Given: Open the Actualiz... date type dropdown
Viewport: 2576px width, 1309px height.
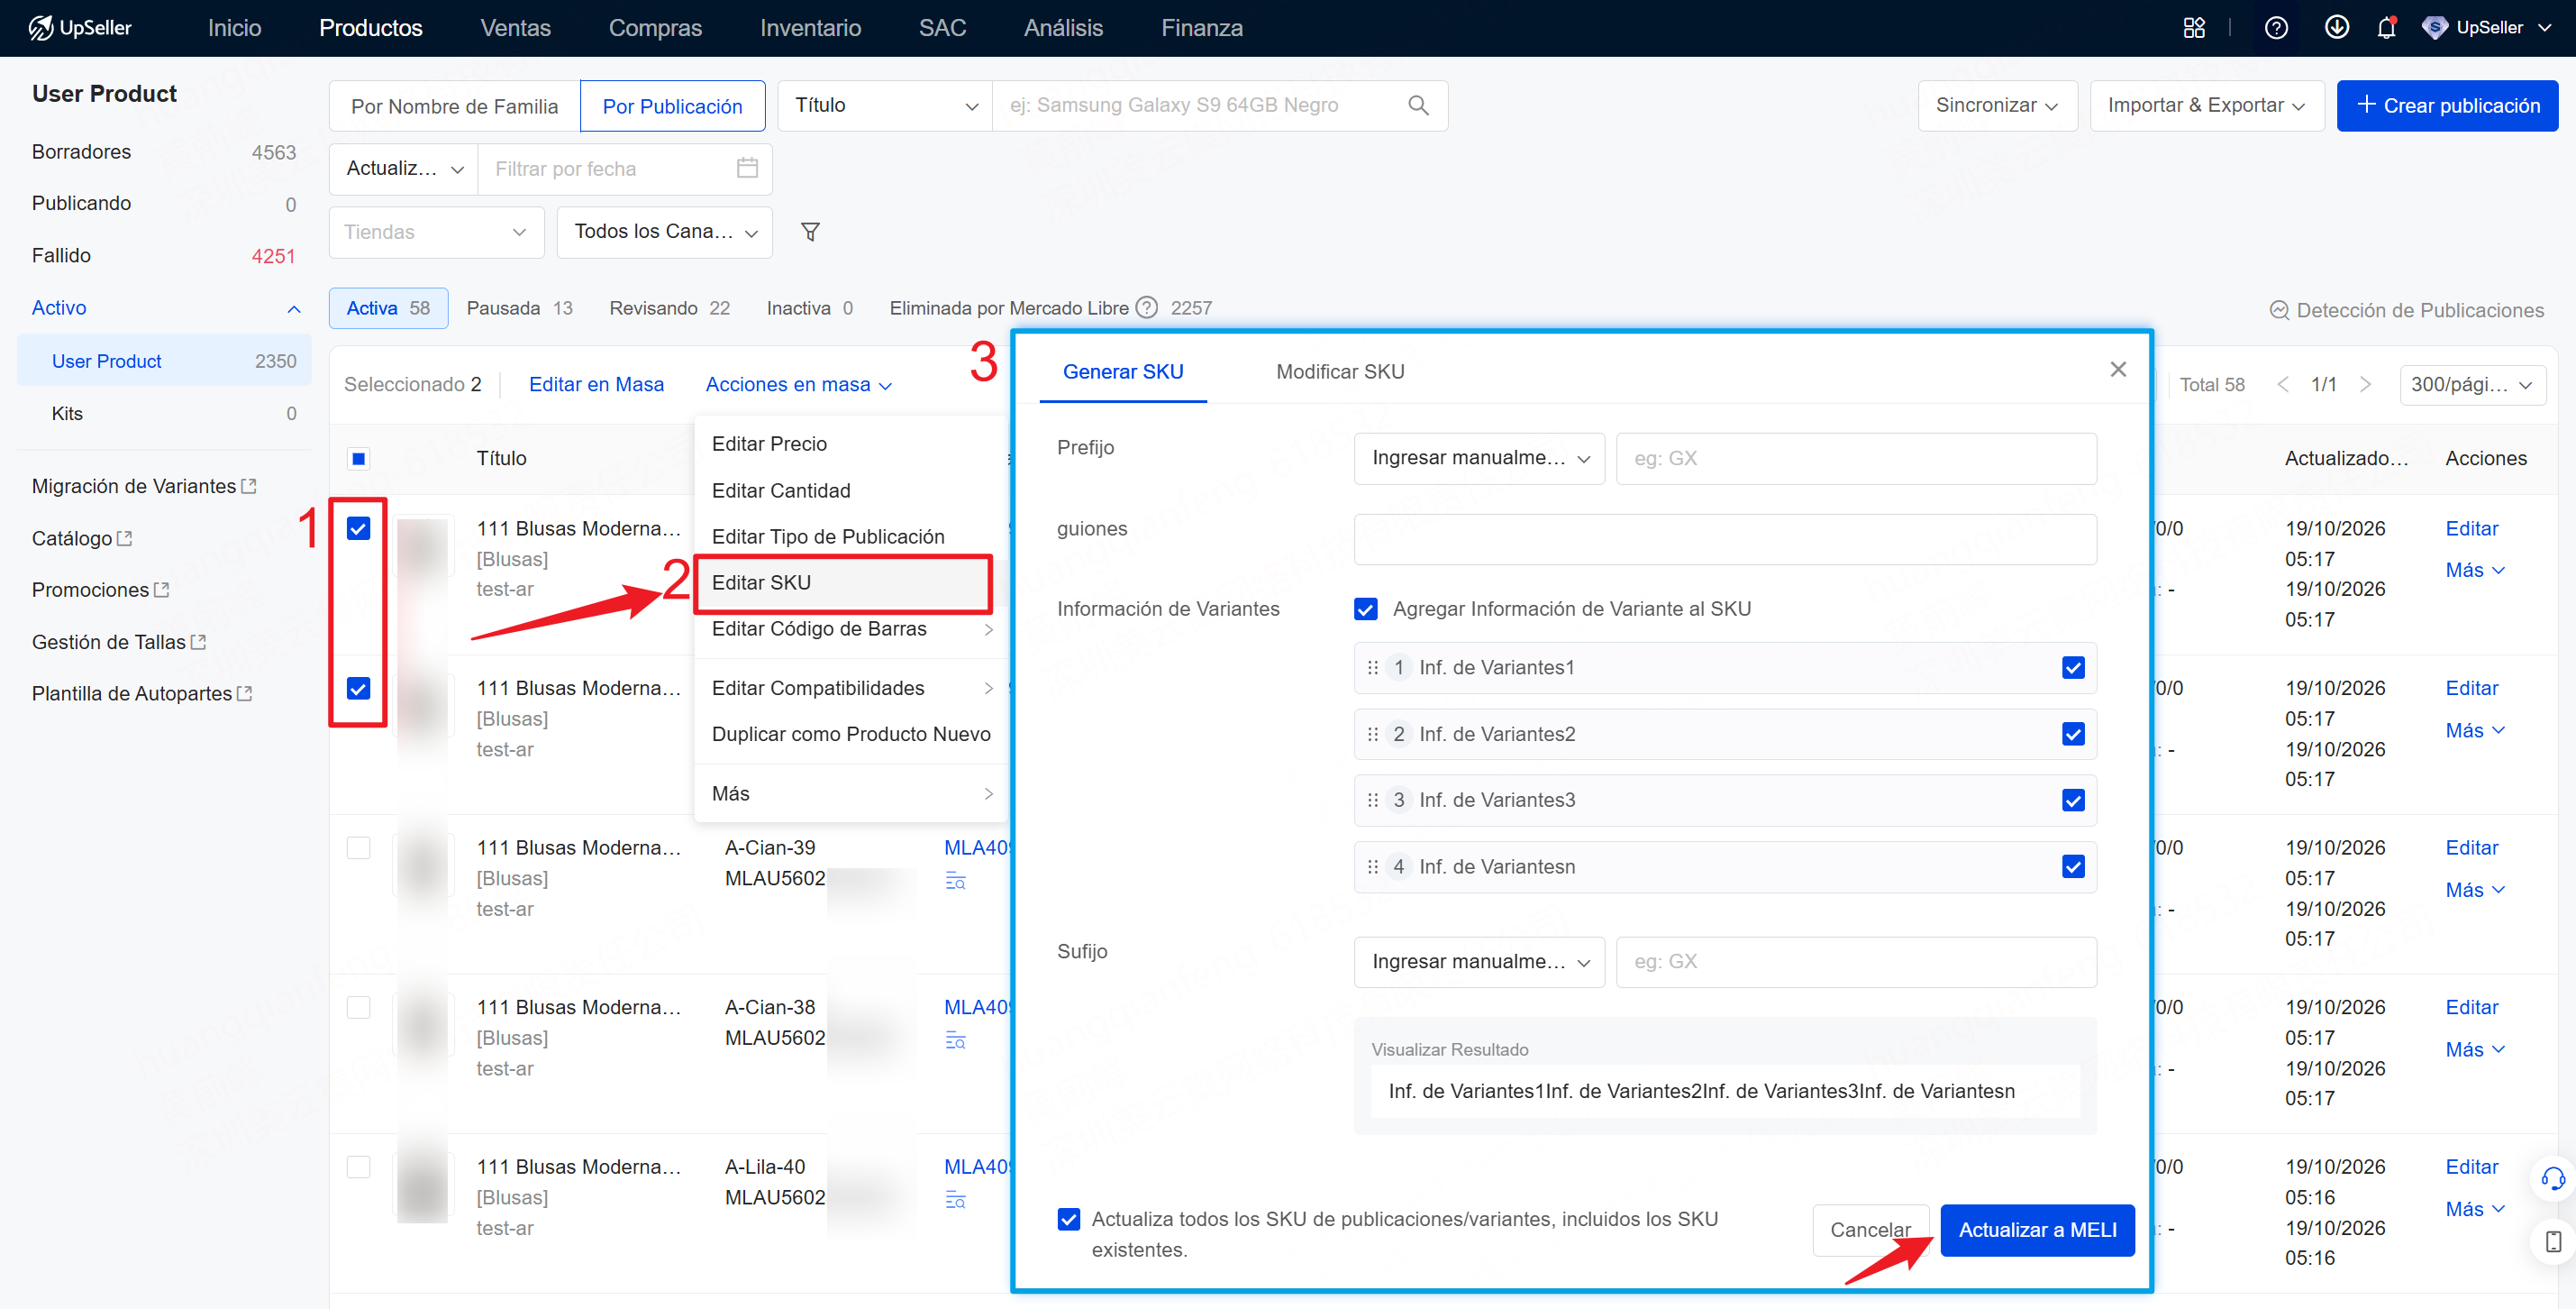Looking at the screenshot, I should [404, 168].
